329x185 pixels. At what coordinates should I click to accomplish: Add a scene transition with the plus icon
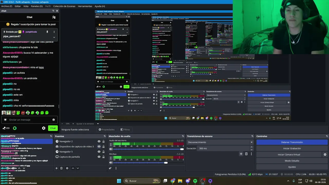pos(241,154)
